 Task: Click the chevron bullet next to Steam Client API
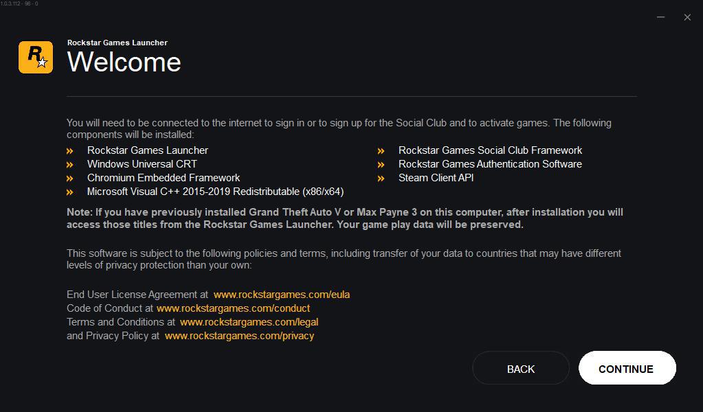coord(381,179)
